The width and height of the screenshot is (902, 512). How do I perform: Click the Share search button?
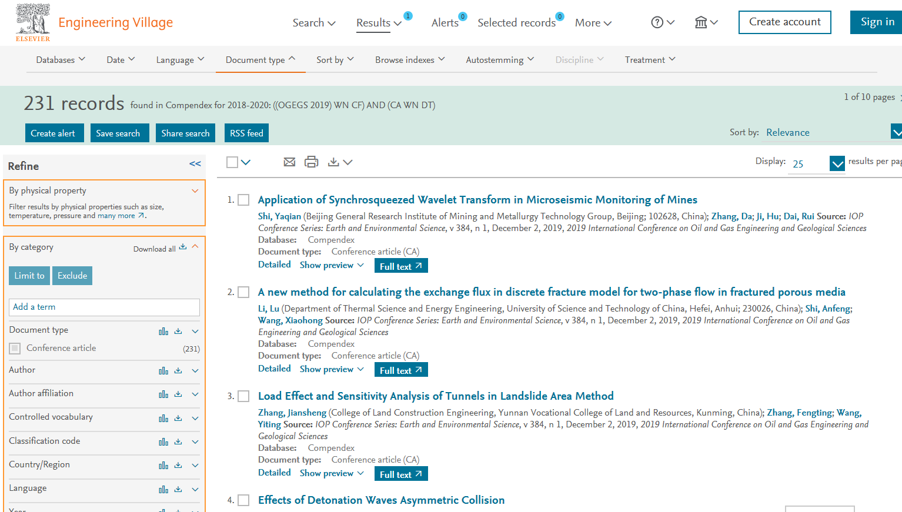coord(185,133)
